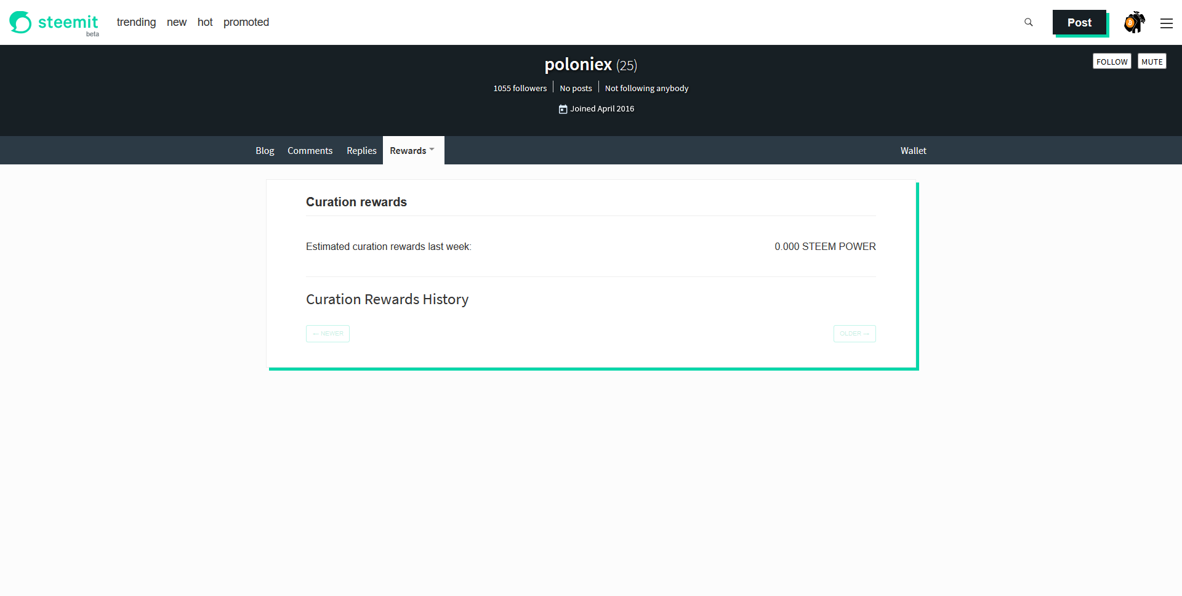Click the poloniex username heading
Image resolution: width=1182 pixels, height=596 pixels.
[x=578, y=64]
